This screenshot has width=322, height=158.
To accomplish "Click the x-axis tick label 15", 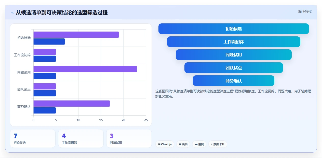I will [101, 120].
